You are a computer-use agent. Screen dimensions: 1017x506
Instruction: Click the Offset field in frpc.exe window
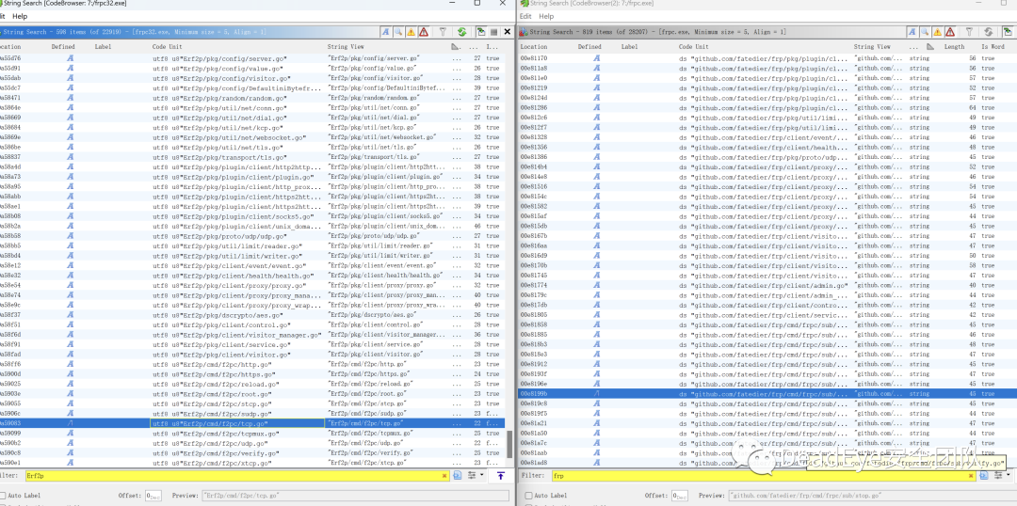[678, 496]
